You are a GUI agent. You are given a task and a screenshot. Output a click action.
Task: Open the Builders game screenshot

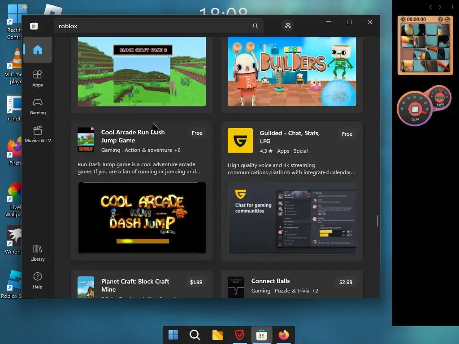click(x=292, y=71)
